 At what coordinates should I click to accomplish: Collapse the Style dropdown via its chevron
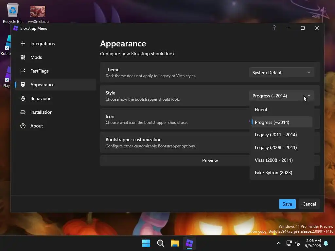(309, 96)
